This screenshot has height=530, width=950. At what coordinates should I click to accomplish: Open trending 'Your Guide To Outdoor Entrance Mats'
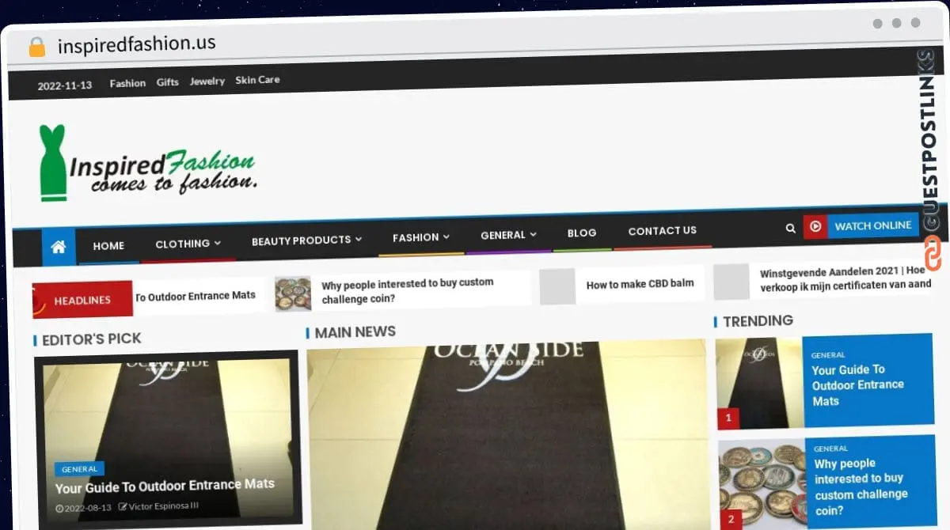(857, 385)
